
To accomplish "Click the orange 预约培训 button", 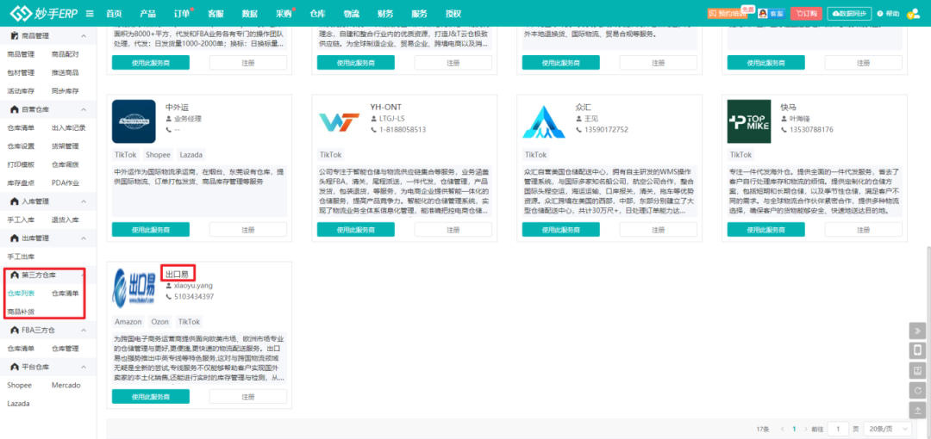I will [x=729, y=13].
